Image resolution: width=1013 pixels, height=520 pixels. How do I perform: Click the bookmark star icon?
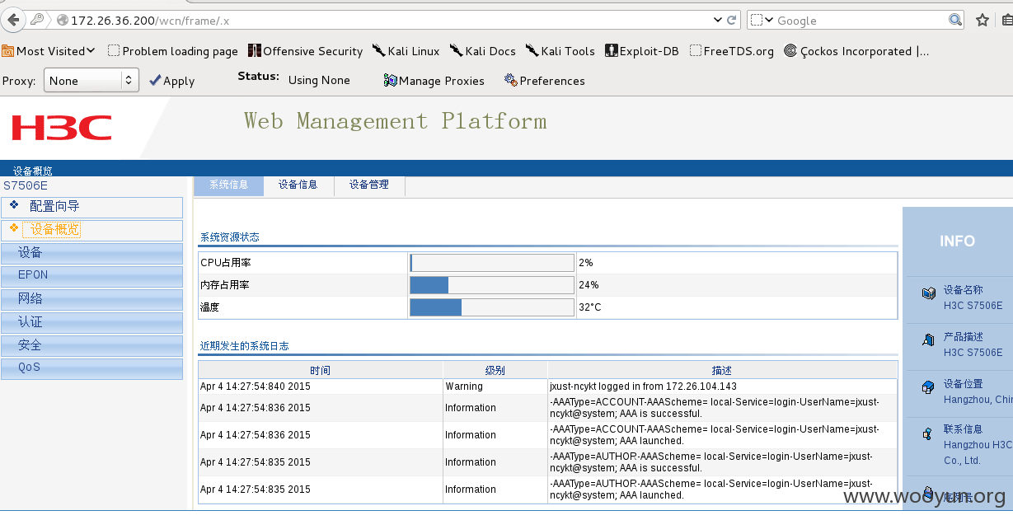982,20
